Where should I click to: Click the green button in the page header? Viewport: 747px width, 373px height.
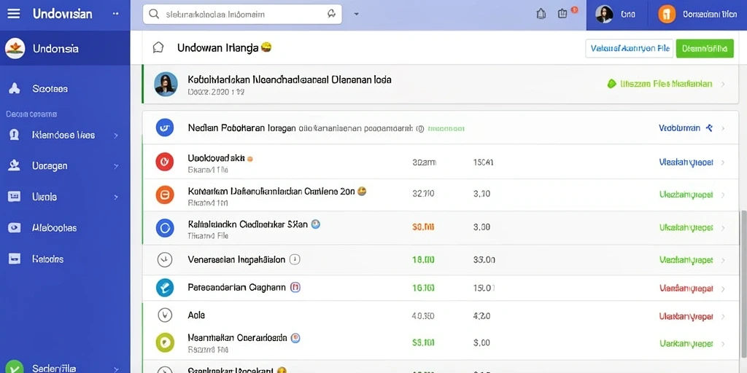pos(705,49)
